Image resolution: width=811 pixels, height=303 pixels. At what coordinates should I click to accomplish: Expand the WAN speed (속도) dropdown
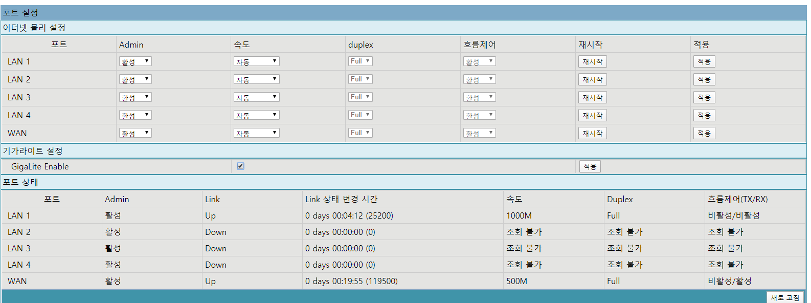(x=257, y=133)
